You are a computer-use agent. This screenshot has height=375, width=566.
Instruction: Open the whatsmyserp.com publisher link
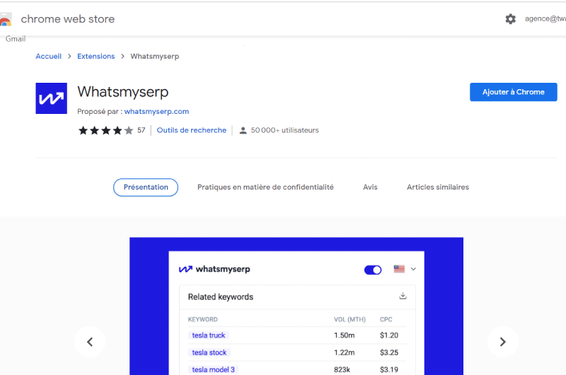(156, 112)
